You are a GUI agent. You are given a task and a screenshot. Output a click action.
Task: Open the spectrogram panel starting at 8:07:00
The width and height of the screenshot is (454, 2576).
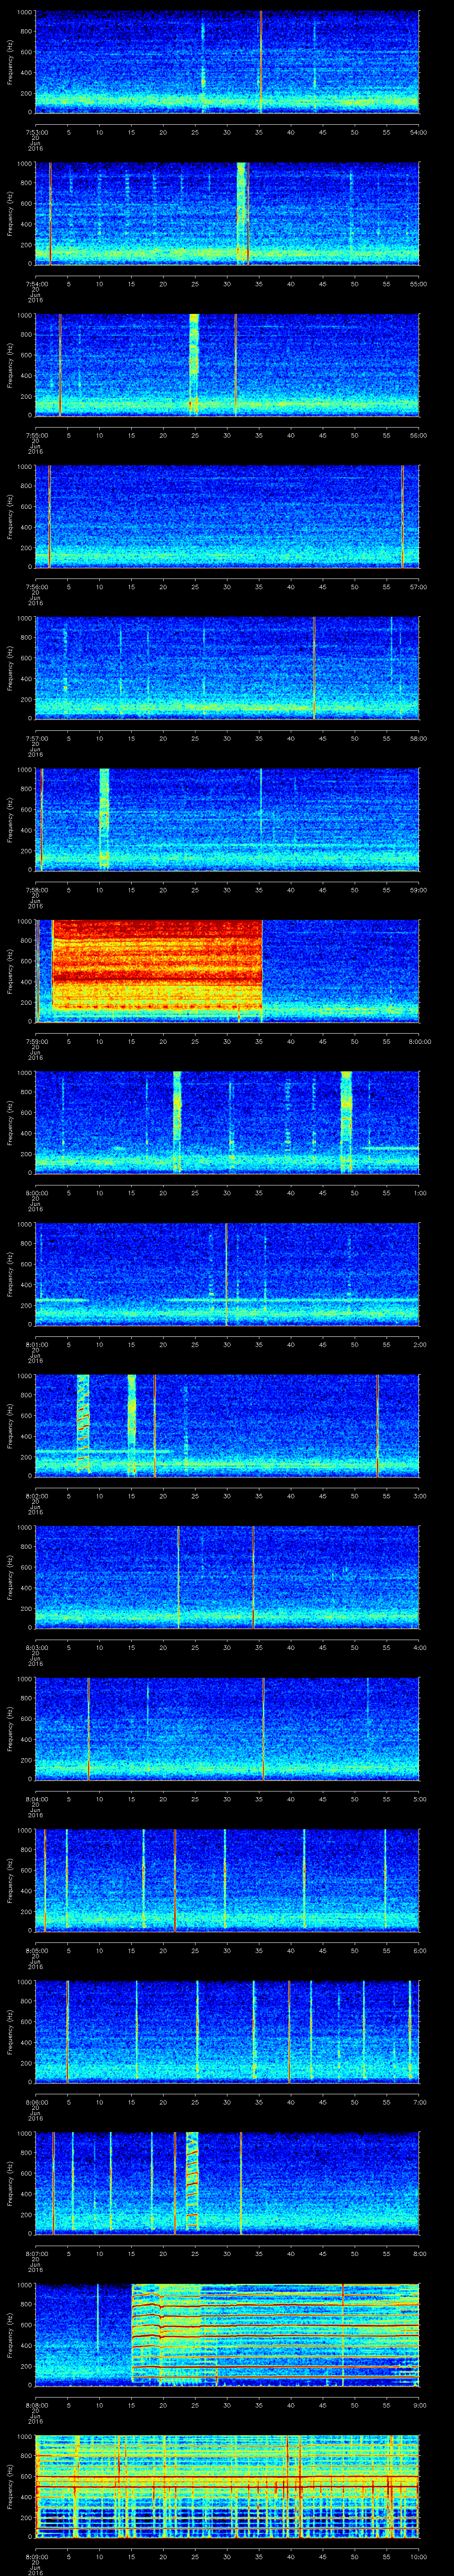click(x=227, y=2183)
